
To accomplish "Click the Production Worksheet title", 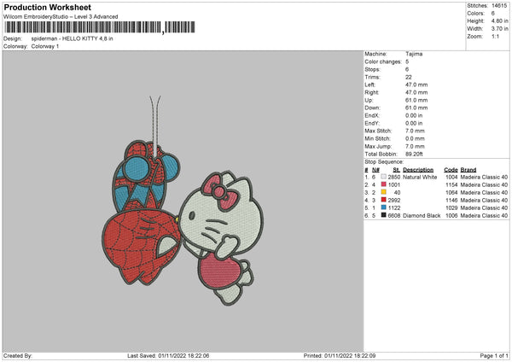I will point(47,7).
